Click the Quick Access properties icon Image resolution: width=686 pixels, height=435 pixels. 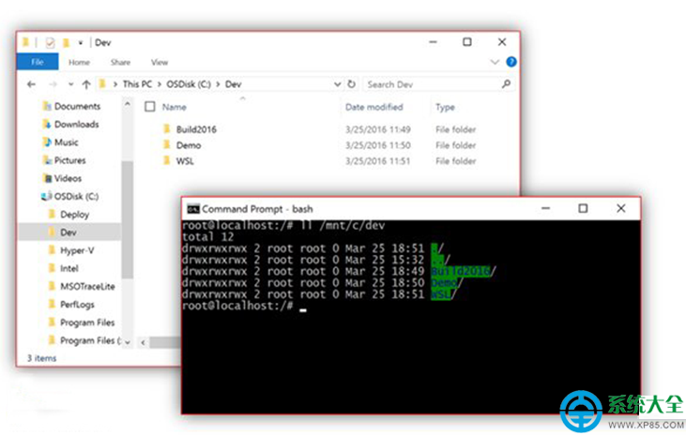(x=51, y=42)
